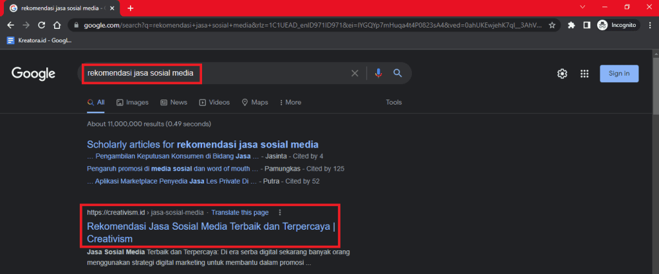
Task: Click the Sign in button
Action: 619,73
